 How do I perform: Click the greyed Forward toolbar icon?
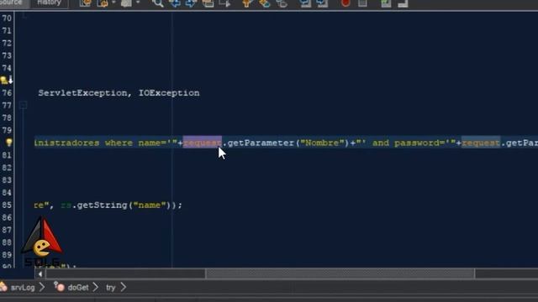pyautogui.click(x=126, y=3)
